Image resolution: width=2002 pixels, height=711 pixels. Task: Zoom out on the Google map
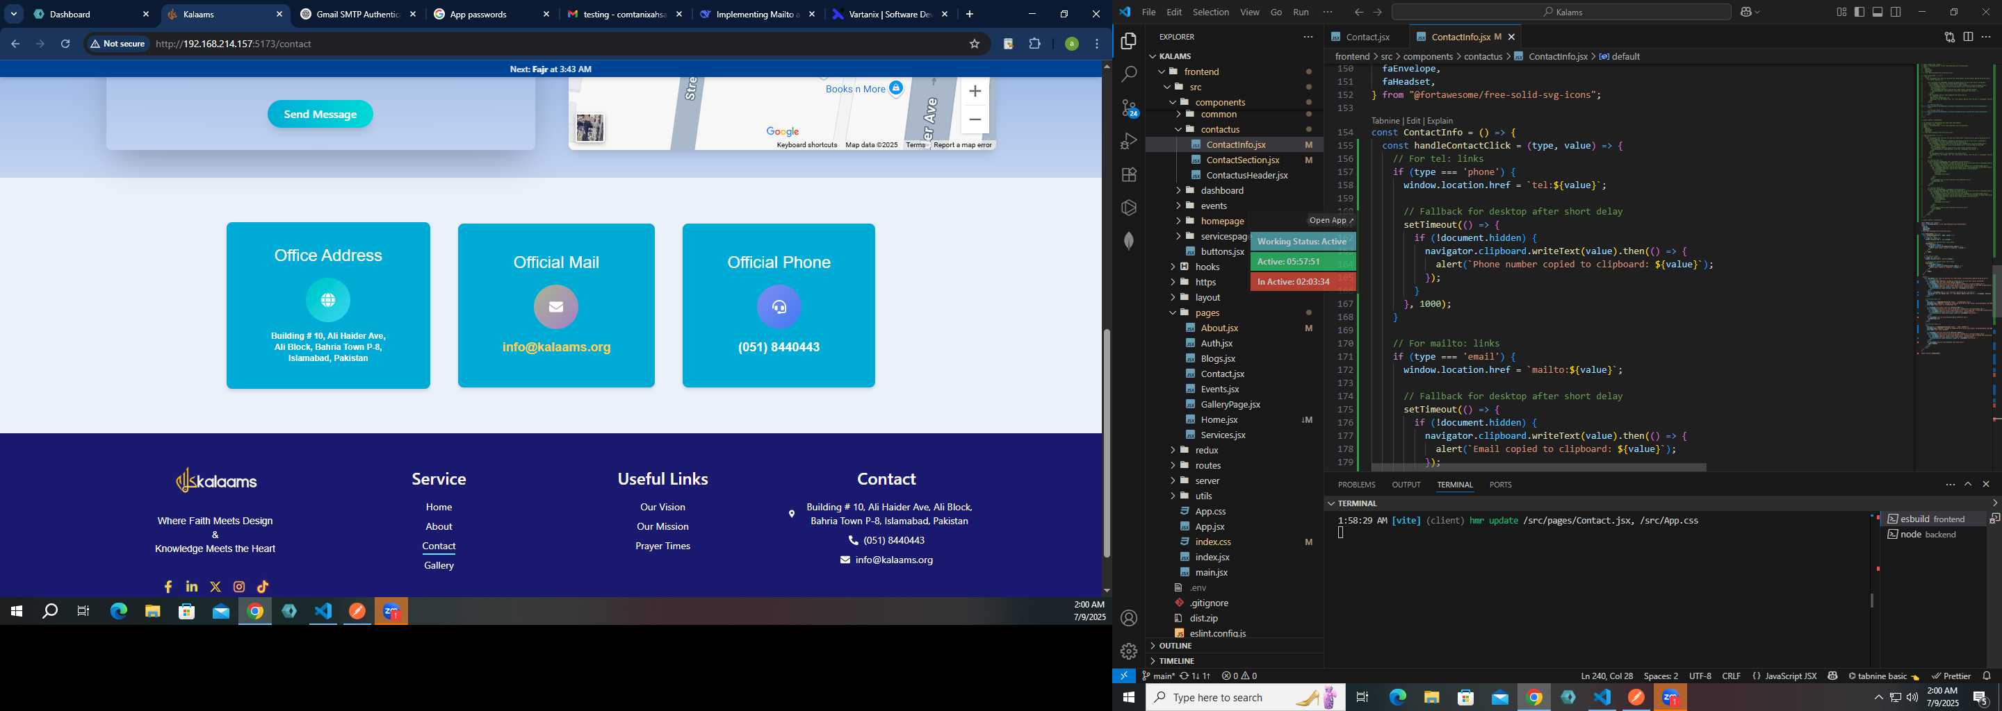[975, 119]
